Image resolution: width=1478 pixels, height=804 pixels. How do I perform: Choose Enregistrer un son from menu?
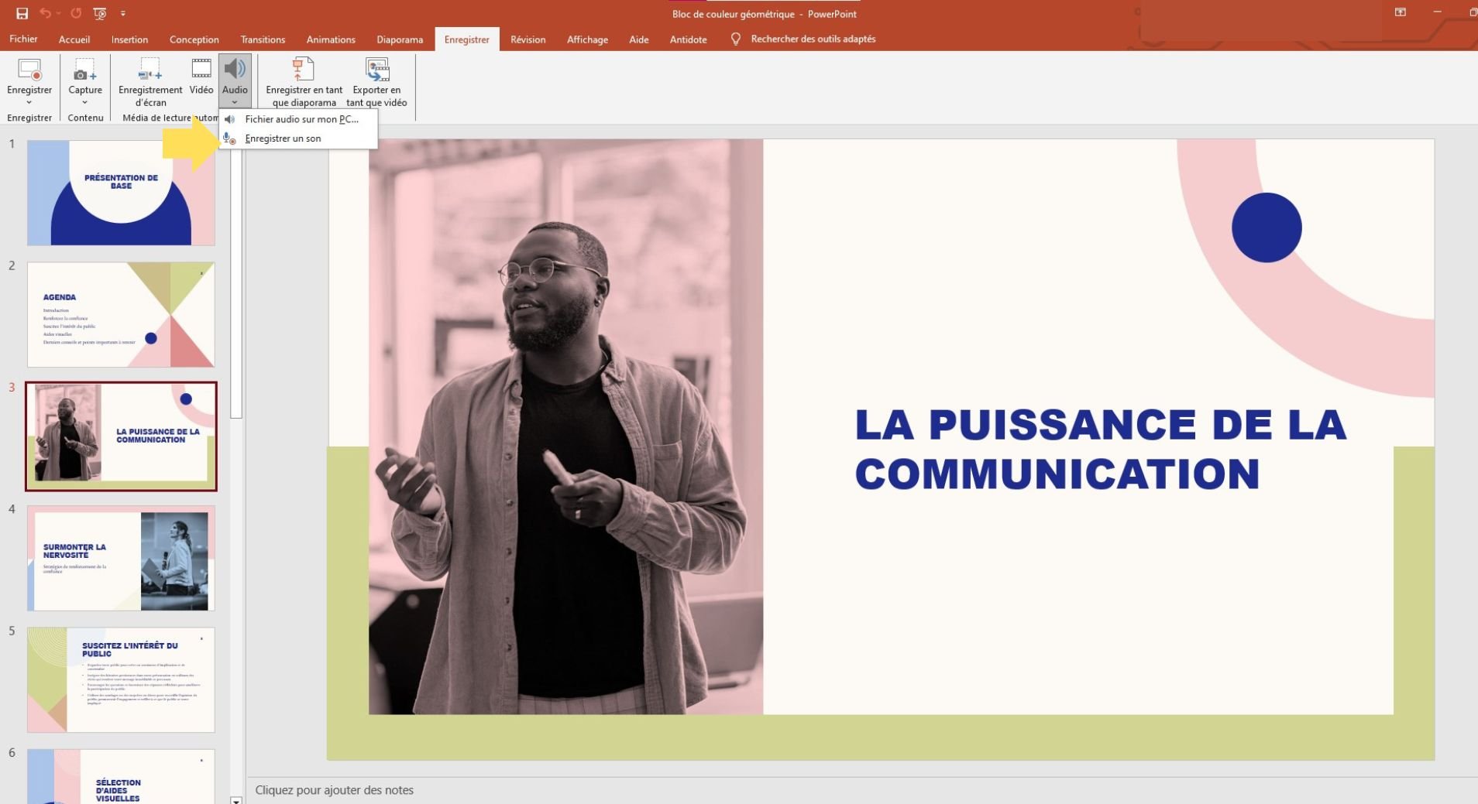(x=299, y=139)
